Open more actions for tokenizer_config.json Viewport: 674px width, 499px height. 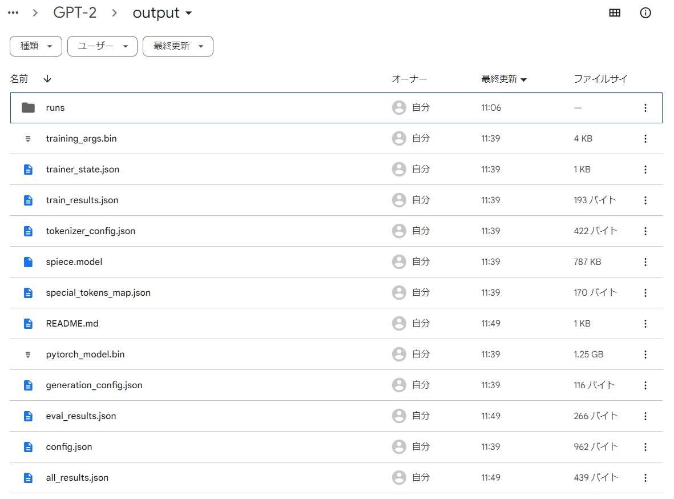pos(645,231)
